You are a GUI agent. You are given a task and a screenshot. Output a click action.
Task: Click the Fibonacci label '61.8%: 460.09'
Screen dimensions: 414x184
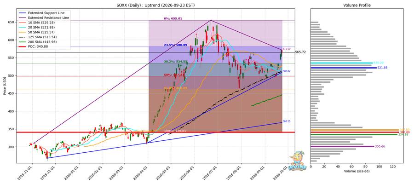[176, 88]
